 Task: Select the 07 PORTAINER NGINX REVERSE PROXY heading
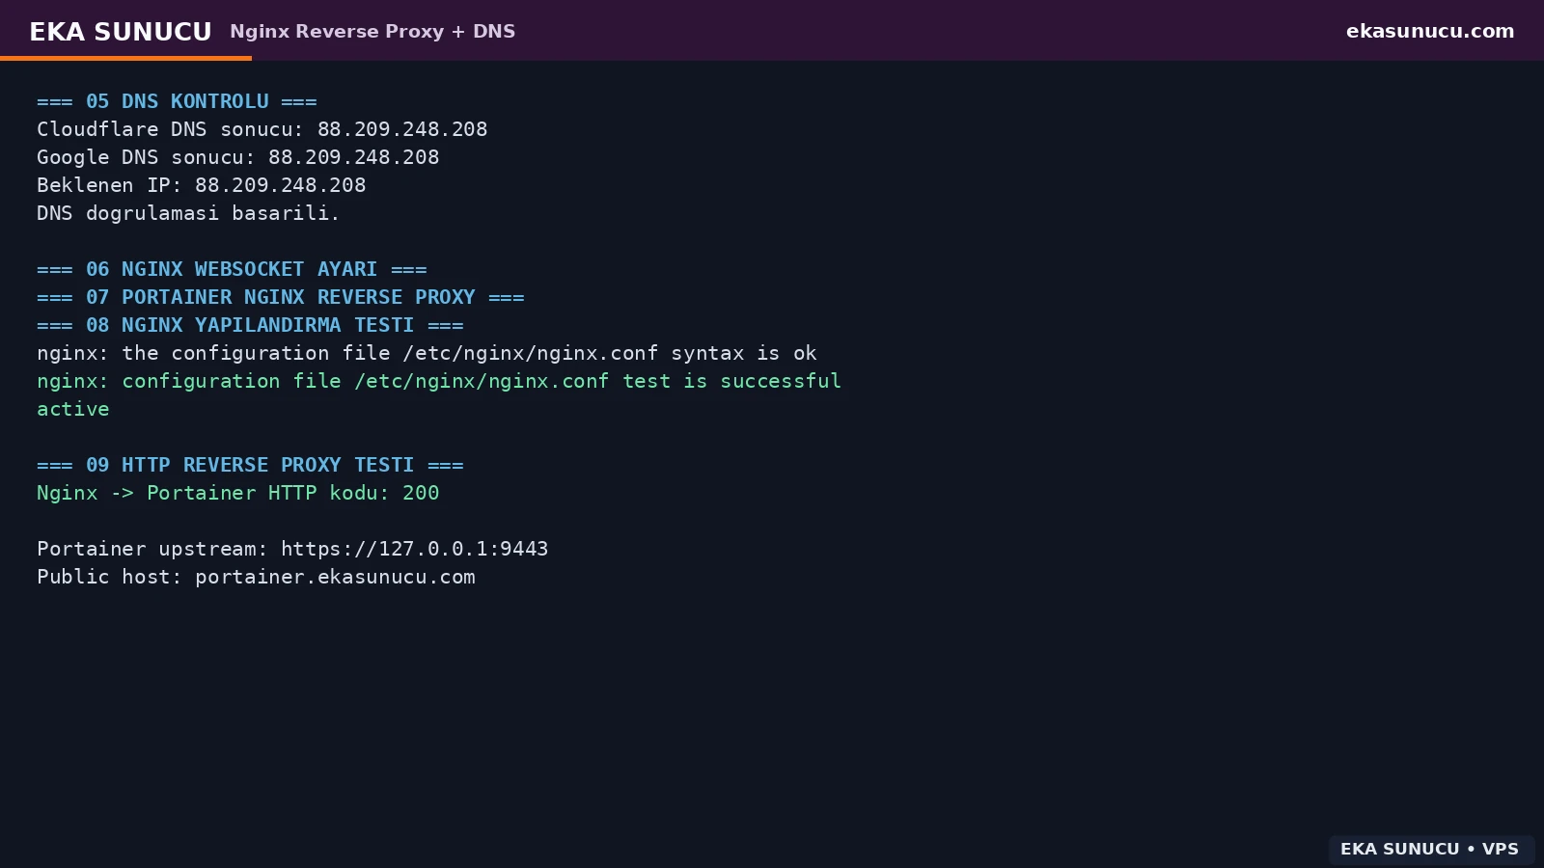point(281,297)
